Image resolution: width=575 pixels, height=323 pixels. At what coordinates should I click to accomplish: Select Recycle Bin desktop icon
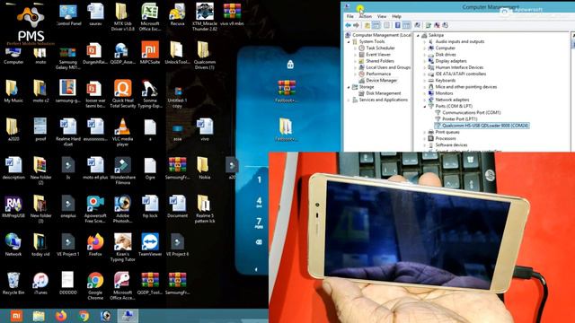13,284
